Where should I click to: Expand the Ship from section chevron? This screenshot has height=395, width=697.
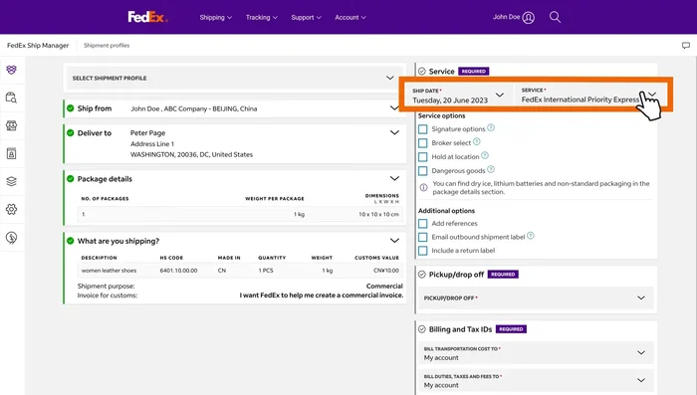pyautogui.click(x=394, y=108)
